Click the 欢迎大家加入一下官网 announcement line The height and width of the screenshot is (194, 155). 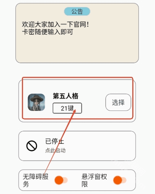56,24
